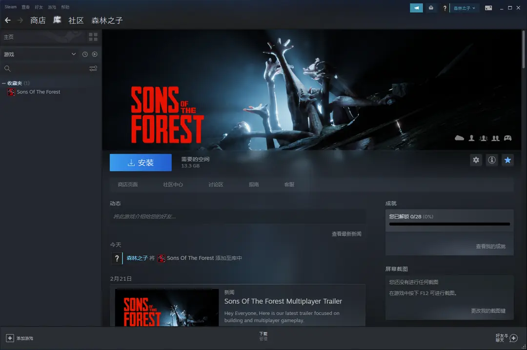Expand the 游戏 category dropdown

[x=74, y=54]
